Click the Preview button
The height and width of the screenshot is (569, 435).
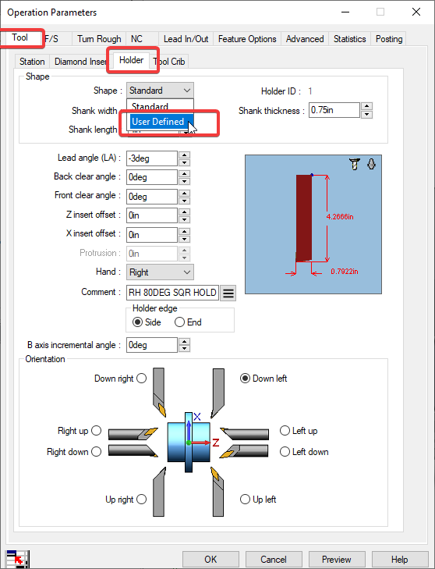(x=337, y=559)
